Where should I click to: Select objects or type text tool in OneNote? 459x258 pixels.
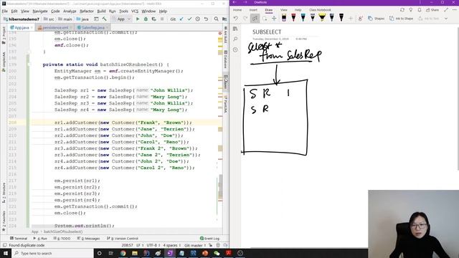[x=255, y=19]
